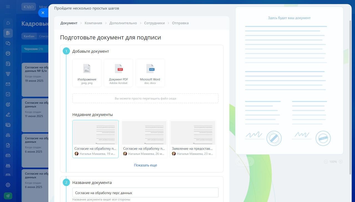Open the robot assistant icon in the sidebar
Viewport: 355px width, 202px height.
pyautogui.click(x=8, y=166)
